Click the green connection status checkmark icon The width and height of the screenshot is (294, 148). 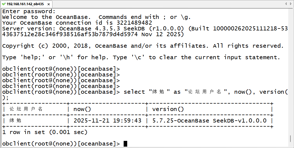[x=4, y=4]
